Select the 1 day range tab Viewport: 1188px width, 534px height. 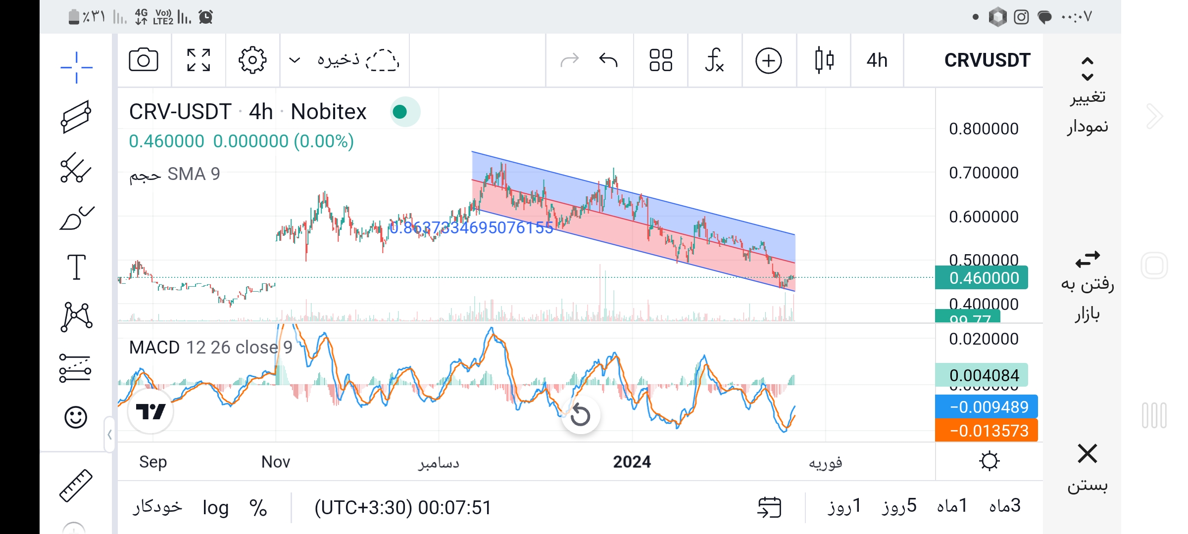(x=844, y=506)
